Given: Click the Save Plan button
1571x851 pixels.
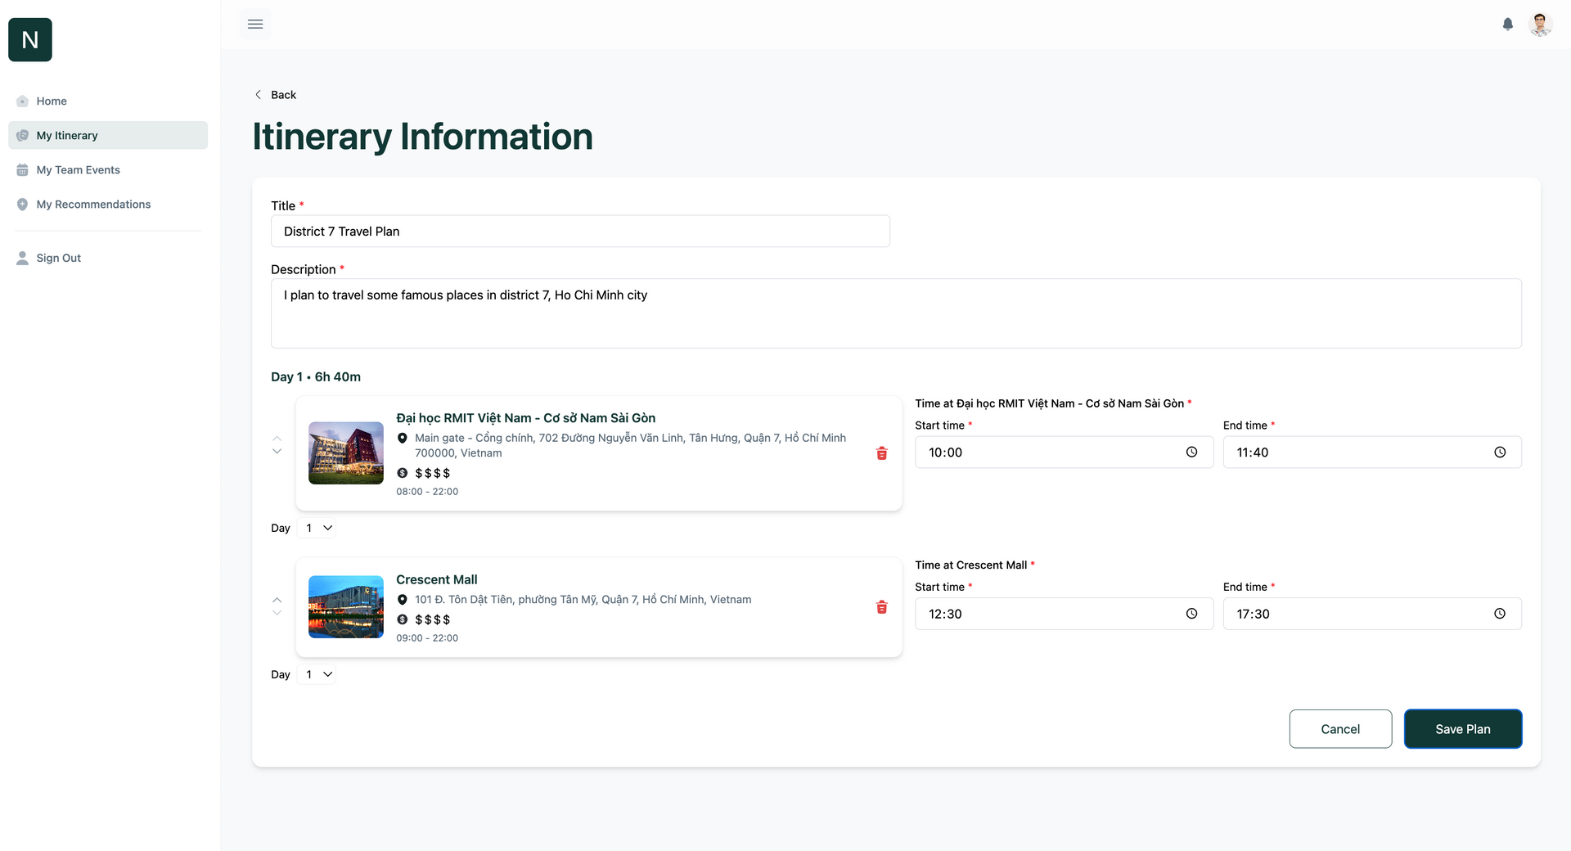Looking at the screenshot, I should (x=1462, y=729).
